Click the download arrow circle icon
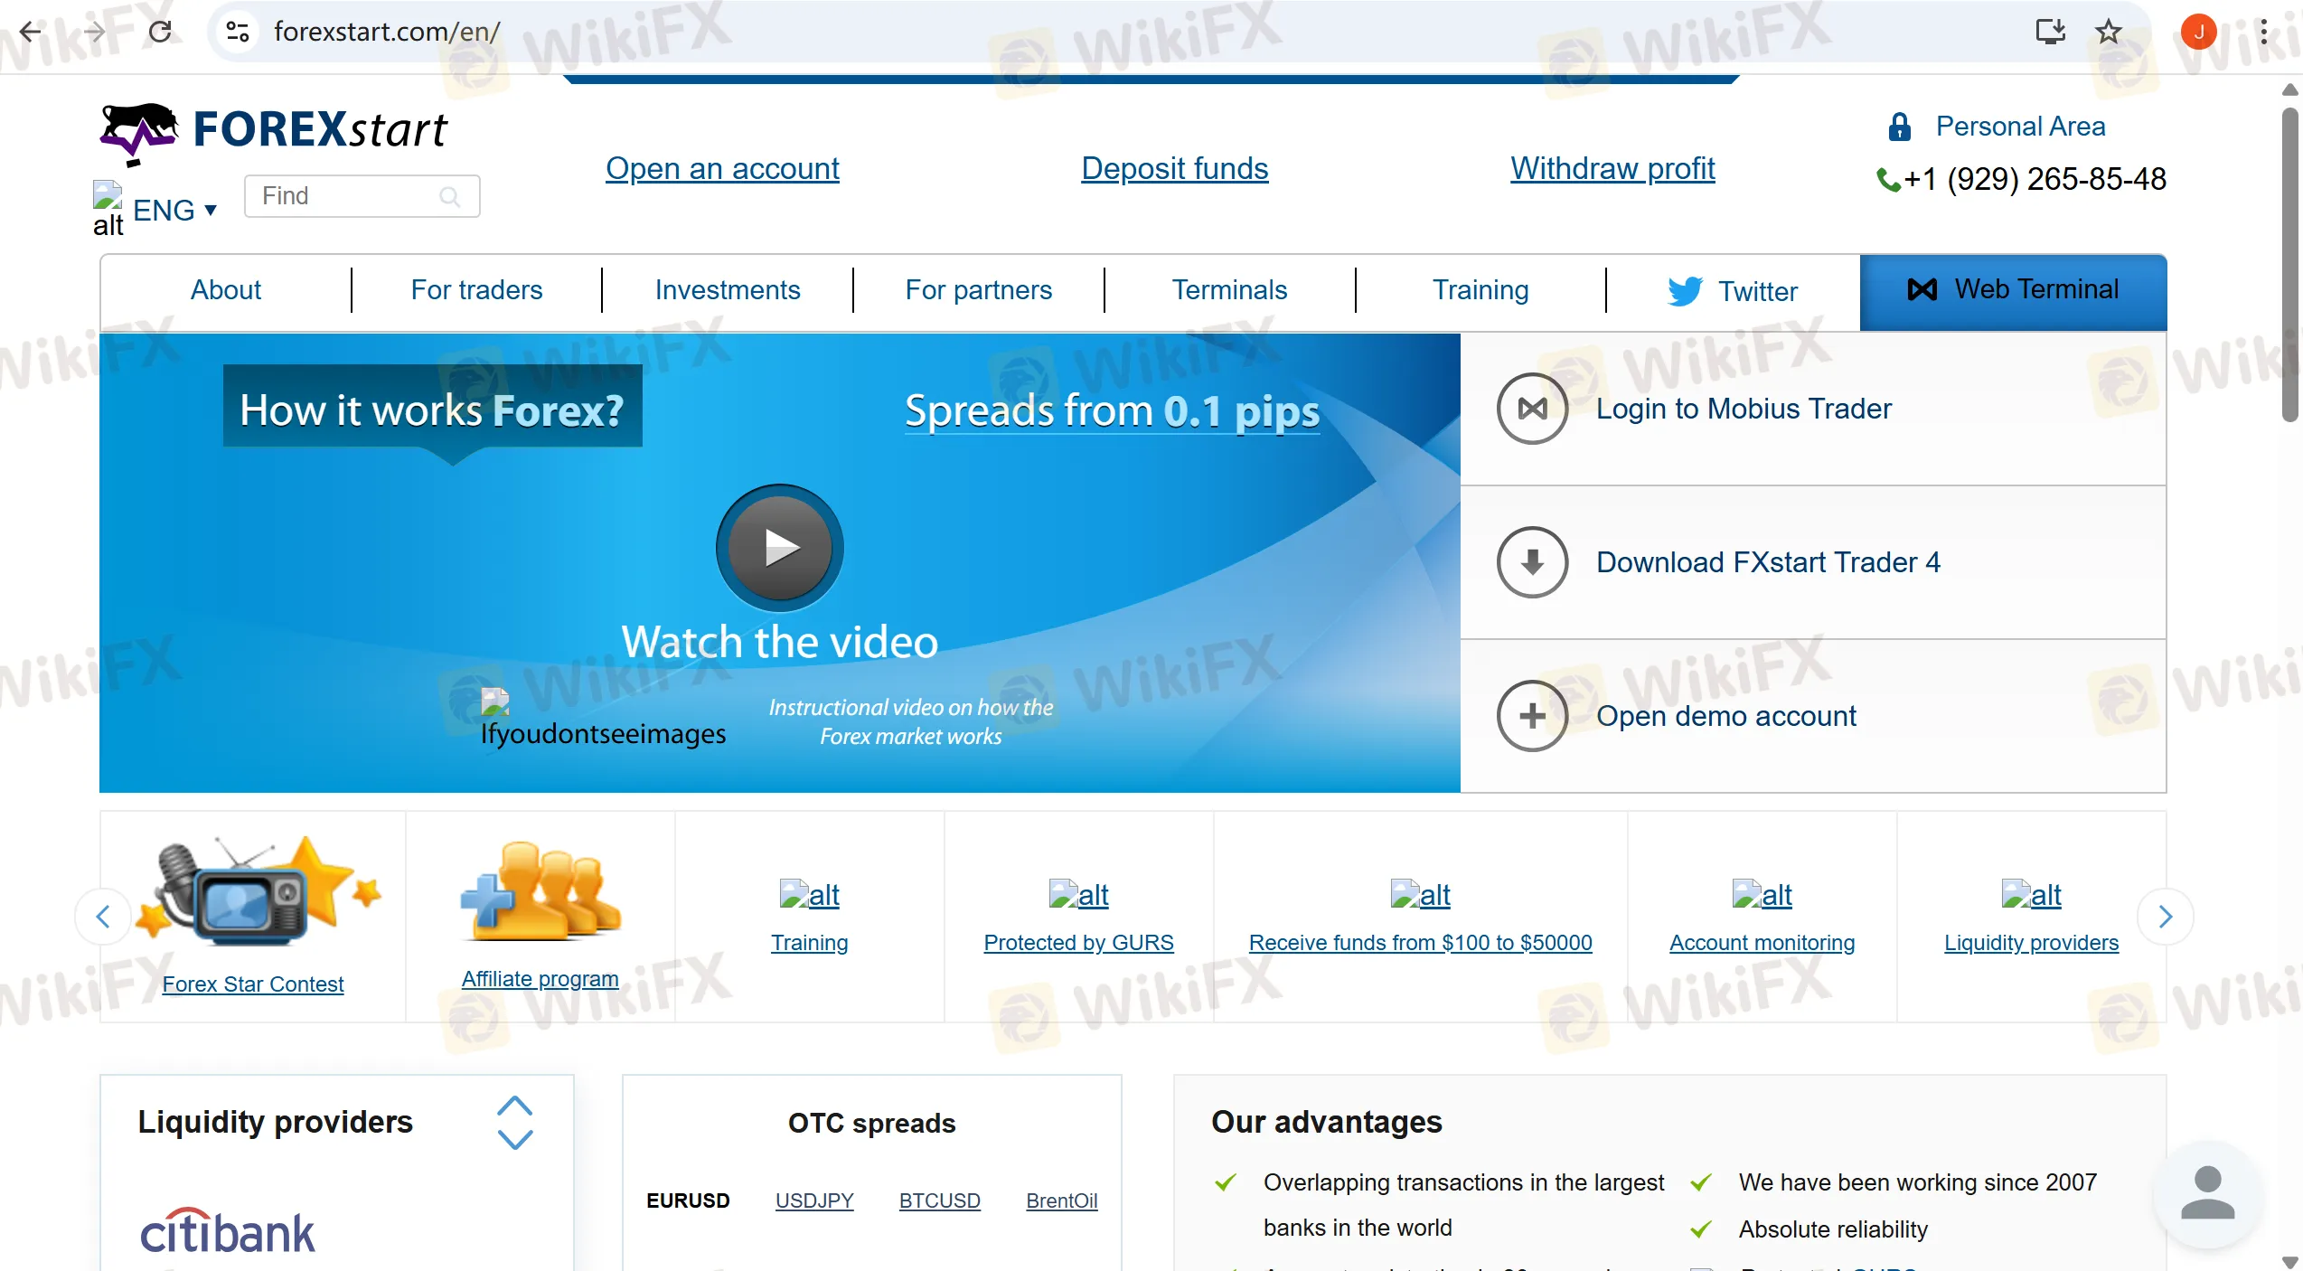 tap(1532, 562)
